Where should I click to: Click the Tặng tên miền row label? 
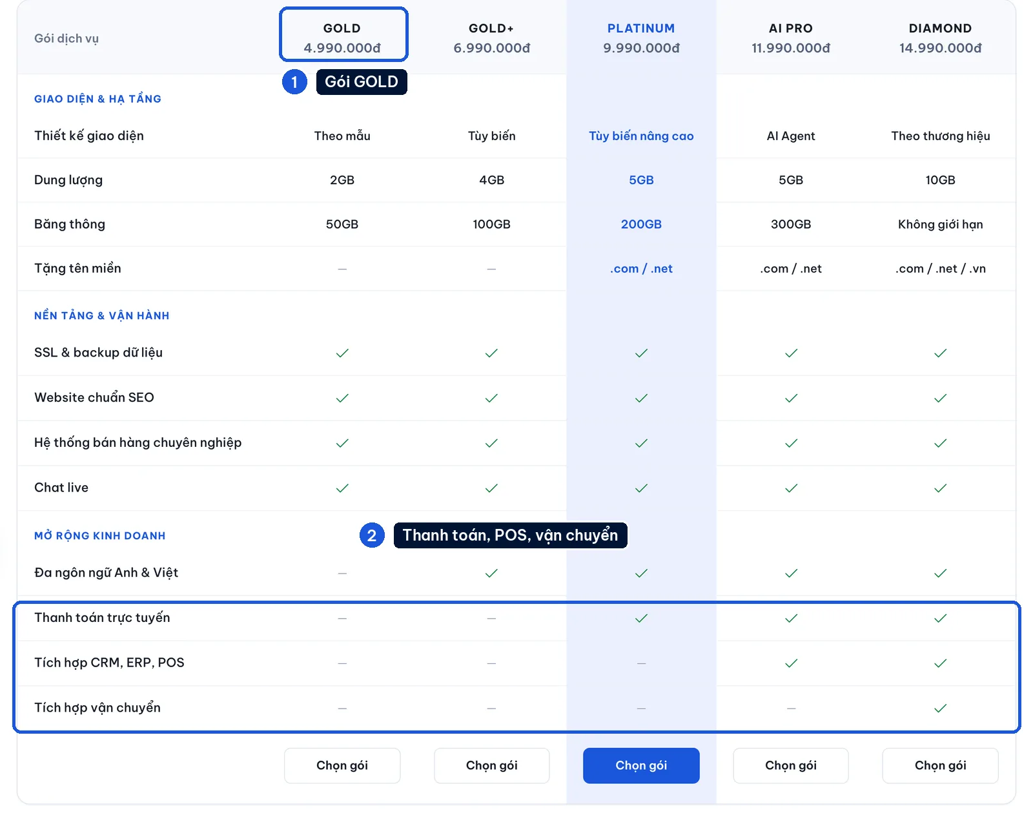77,268
